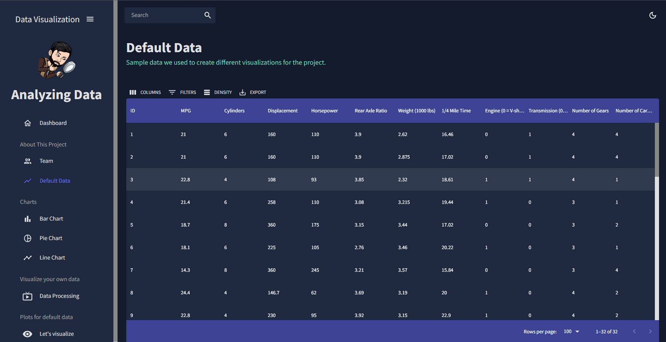Viewport: 666px width, 342px height.
Task: Sort by Rear Axle Ratio header
Action: pos(370,111)
